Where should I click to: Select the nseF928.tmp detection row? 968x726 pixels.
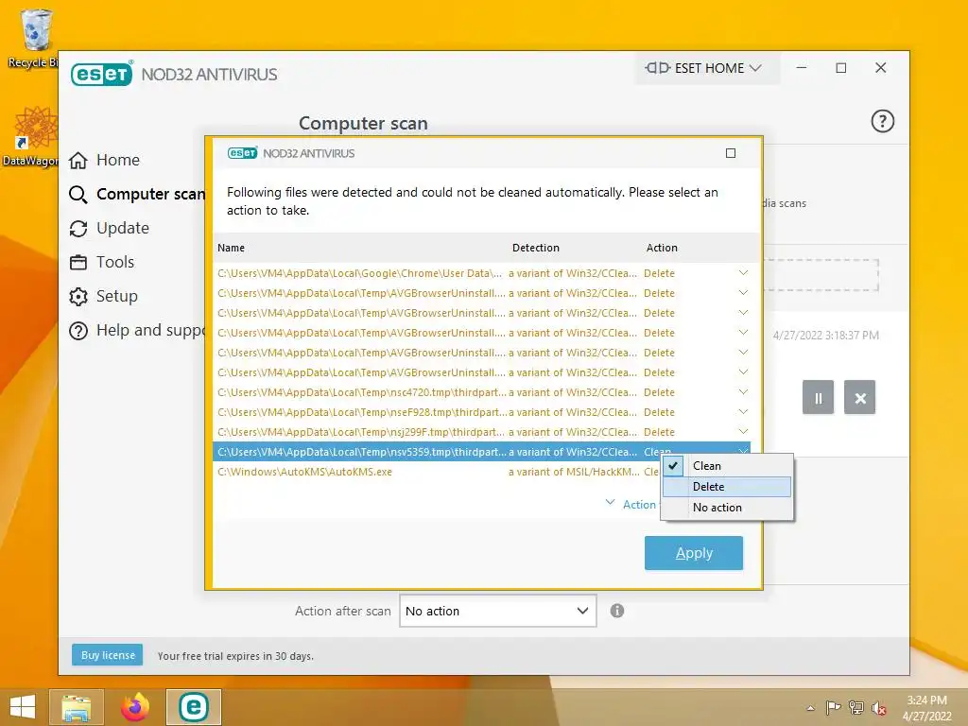tap(481, 412)
